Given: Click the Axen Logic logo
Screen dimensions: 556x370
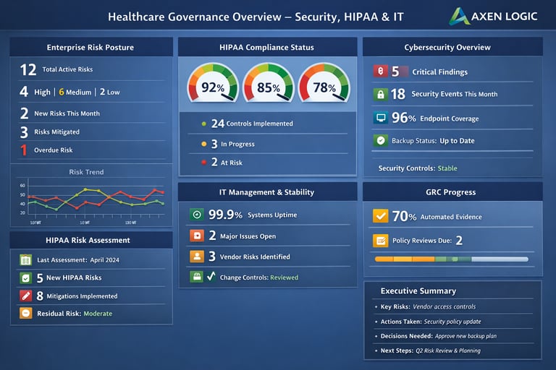Looking at the screenshot, I should point(493,17).
